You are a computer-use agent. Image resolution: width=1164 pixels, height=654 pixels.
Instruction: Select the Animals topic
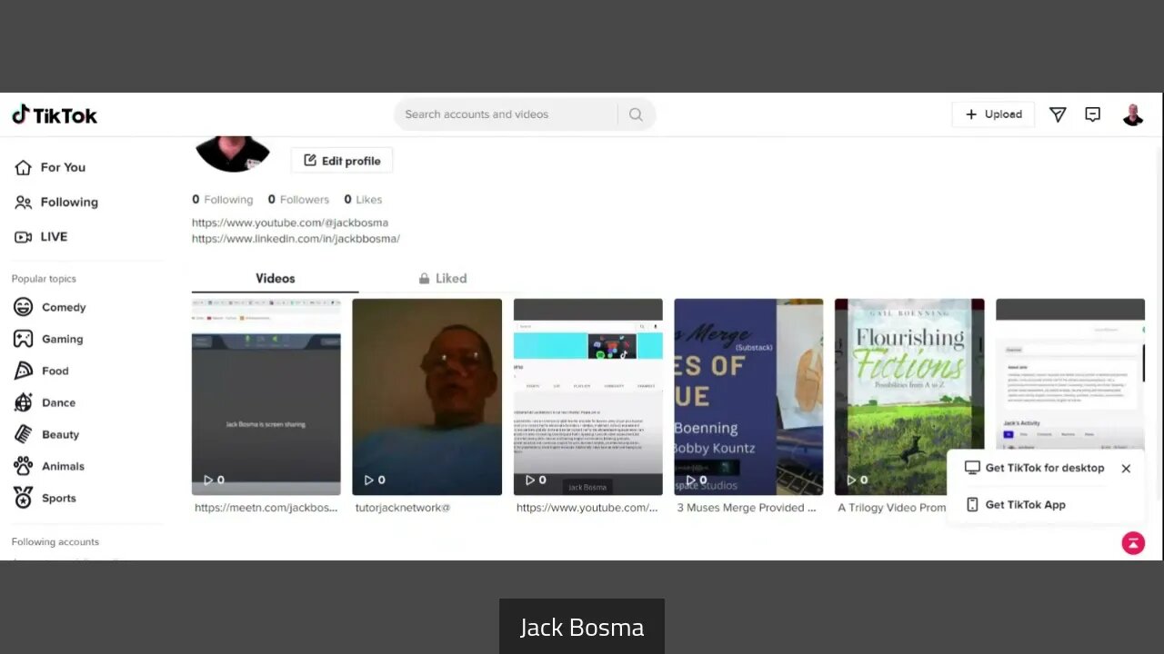pyautogui.click(x=49, y=466)
